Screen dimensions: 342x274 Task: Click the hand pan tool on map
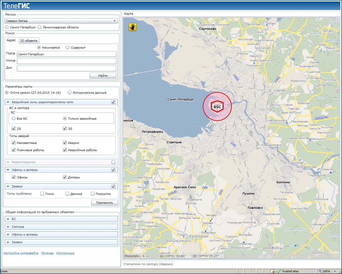133,27
